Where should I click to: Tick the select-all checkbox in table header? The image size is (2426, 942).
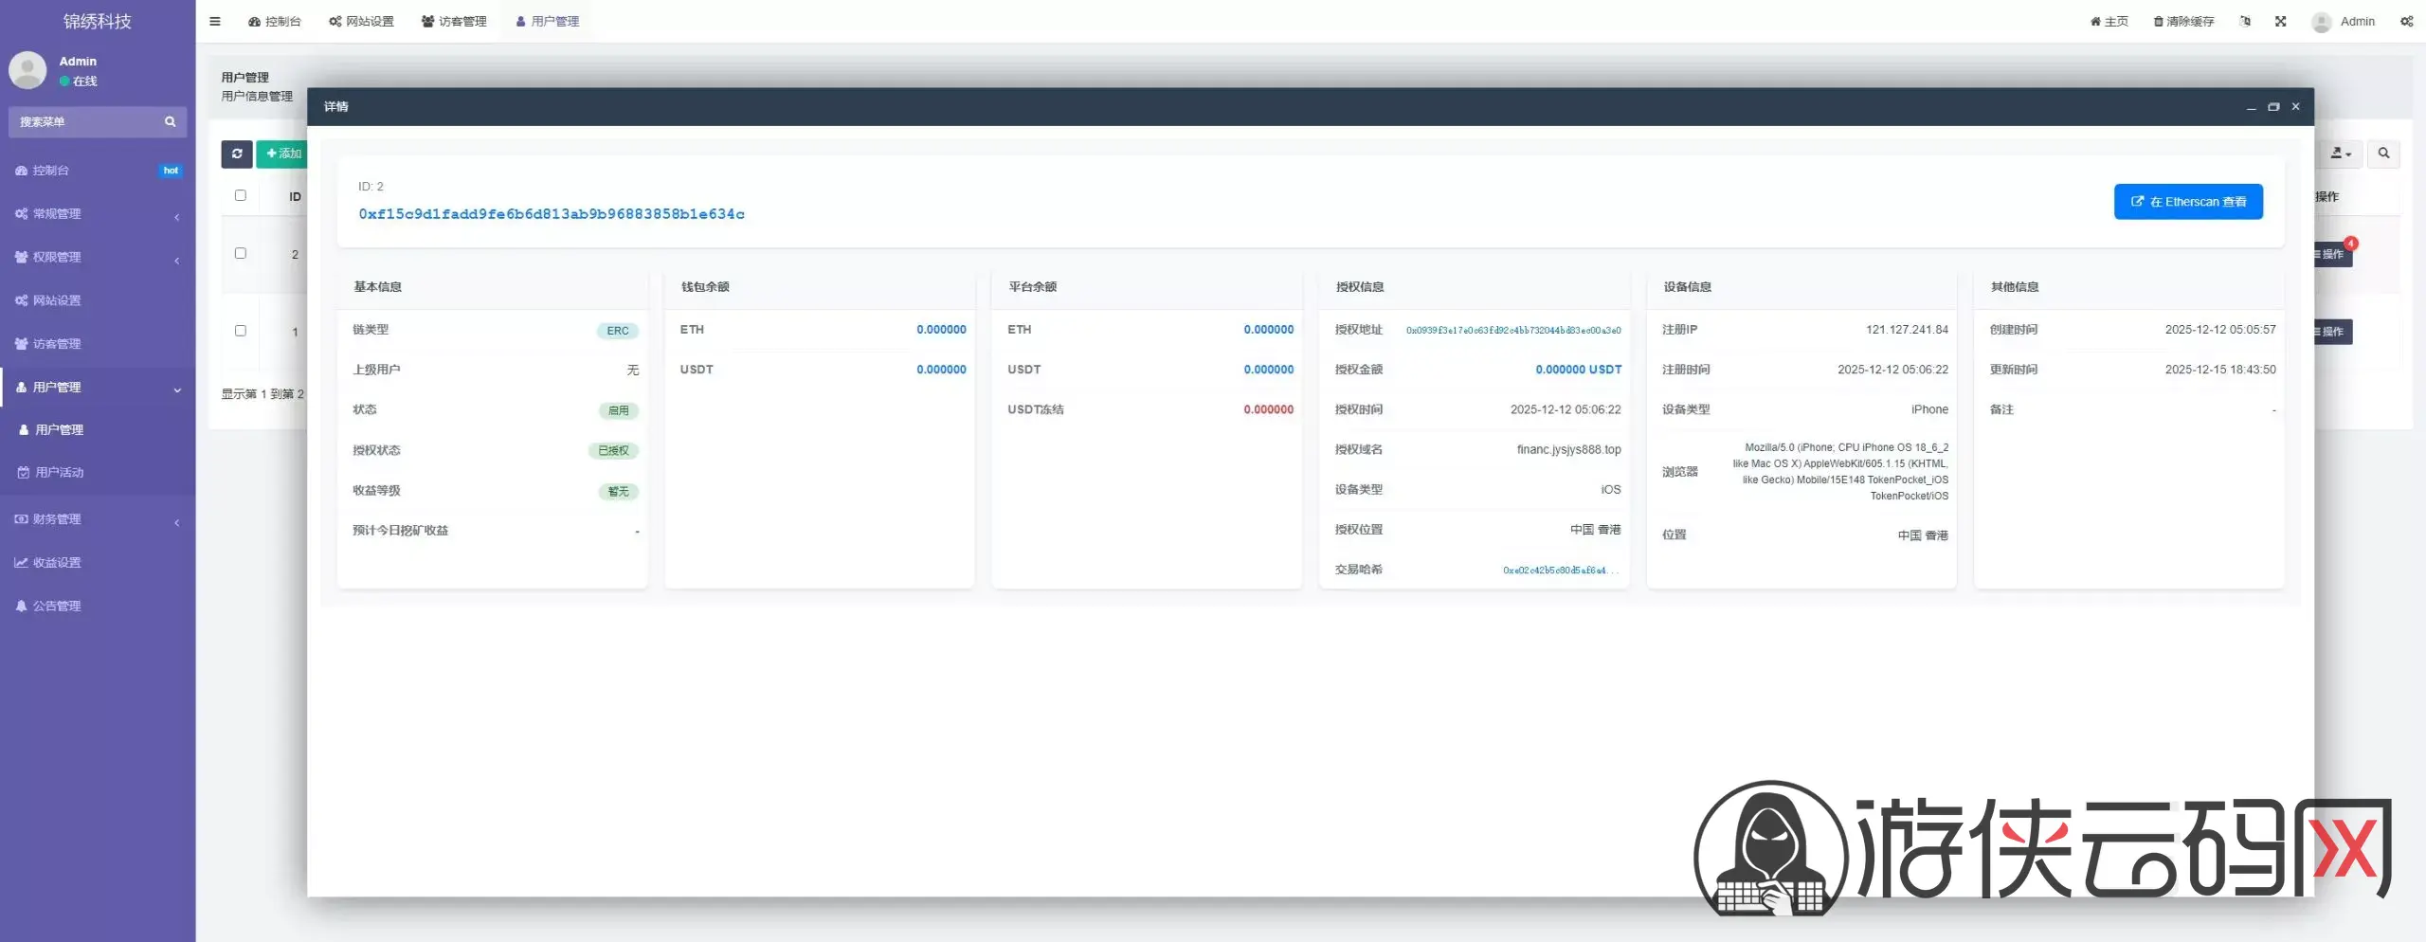241,195
